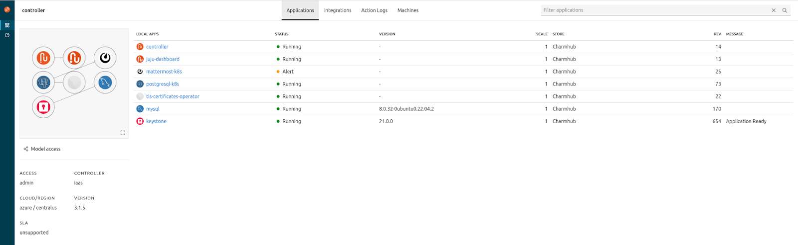The height and width of the screenshot is (245, 798).
Task: Click the MESSAGE column header
Action: tap(735, 34)
